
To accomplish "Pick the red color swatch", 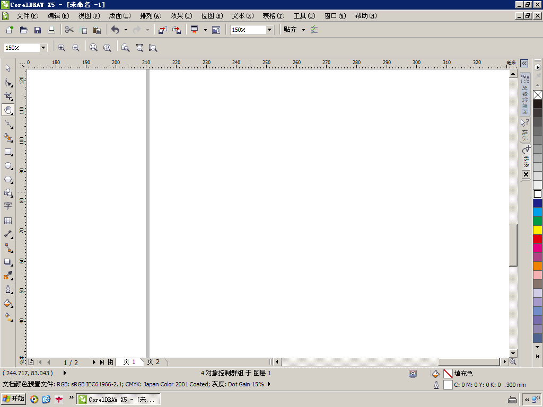I will (x=538, y=239).
